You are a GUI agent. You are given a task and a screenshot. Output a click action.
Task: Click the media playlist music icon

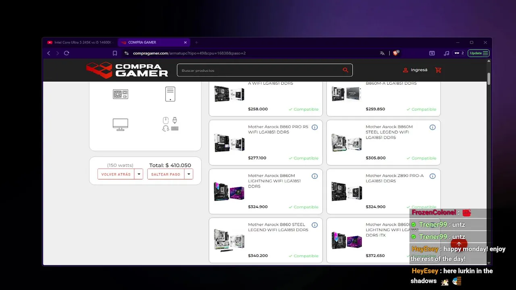[446, 53]
